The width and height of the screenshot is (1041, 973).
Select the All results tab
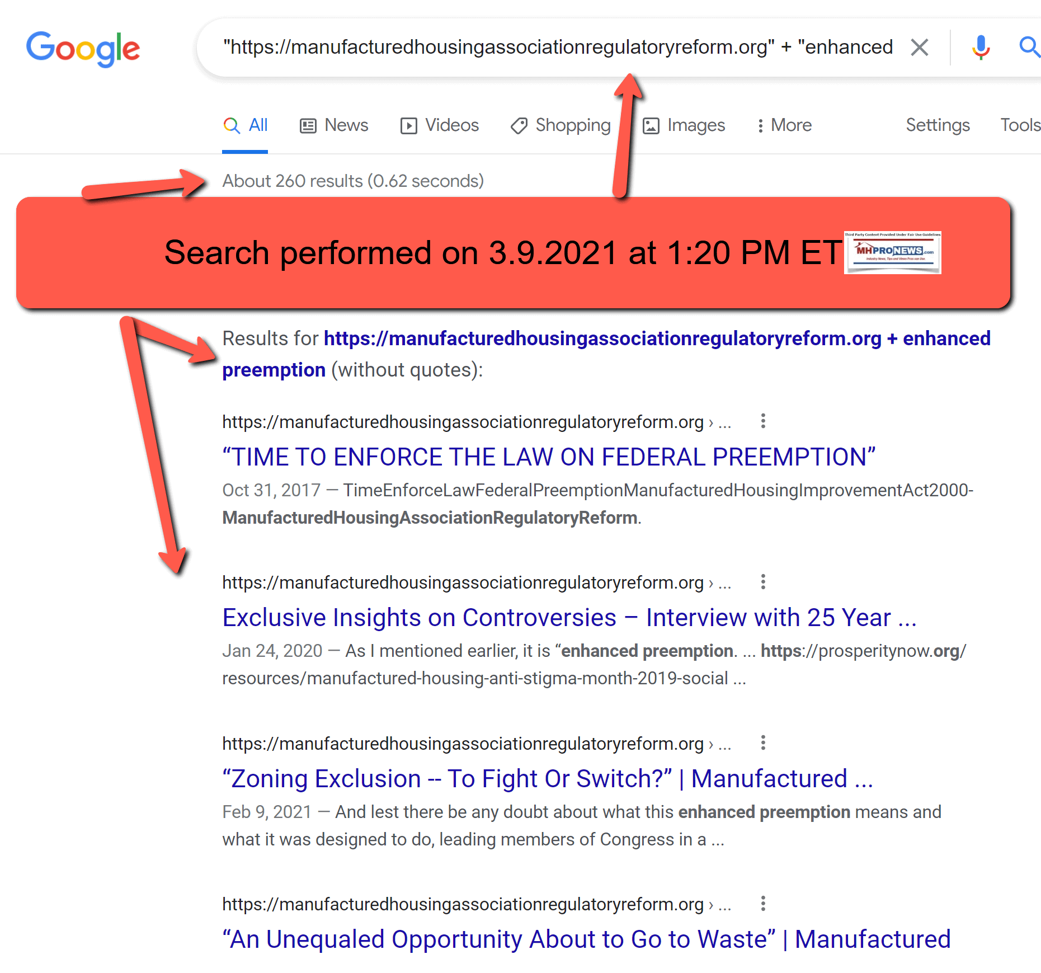pos(246,125)
